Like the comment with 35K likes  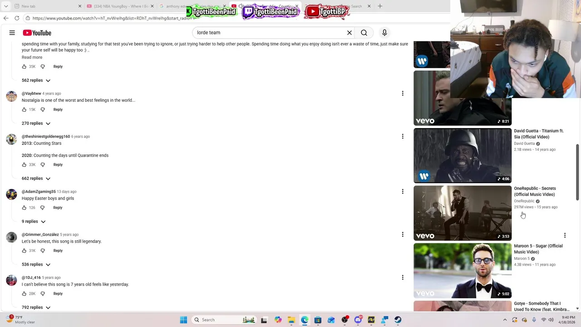24,67
